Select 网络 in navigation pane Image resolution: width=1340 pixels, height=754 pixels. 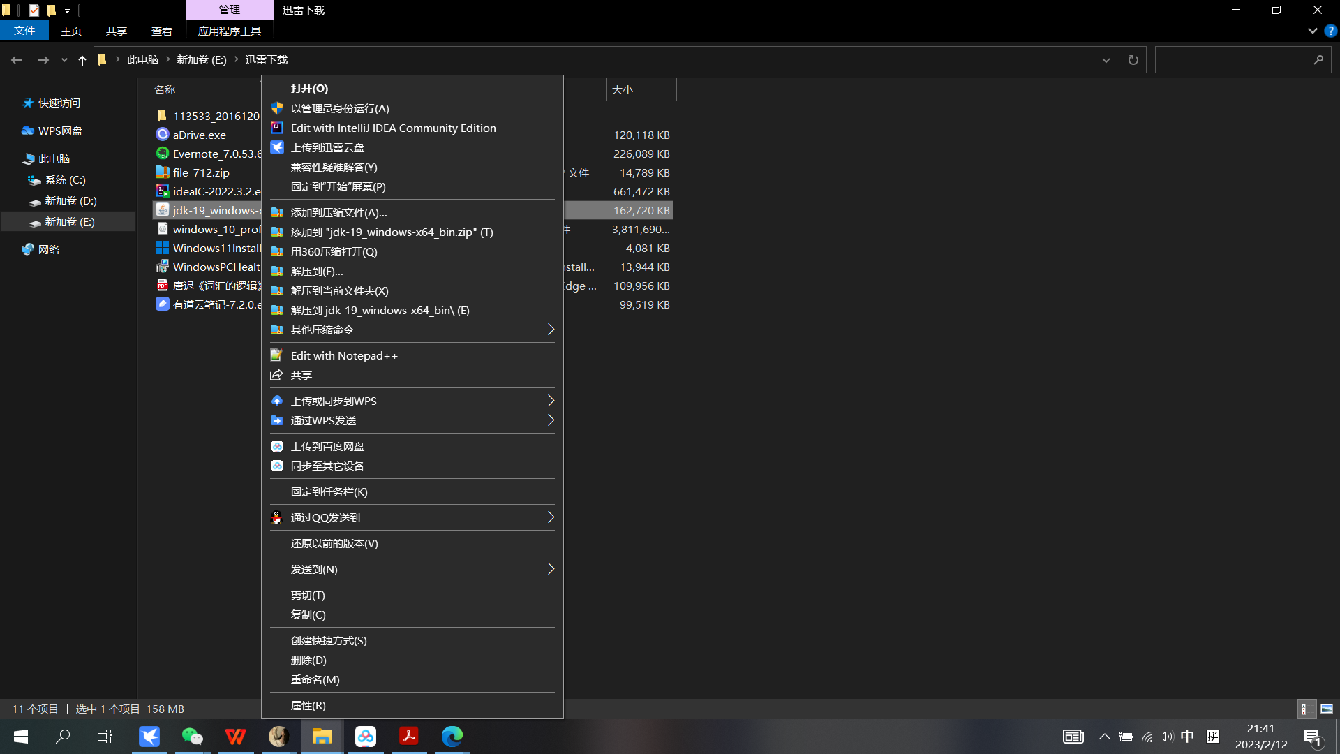tap(48, 249)
